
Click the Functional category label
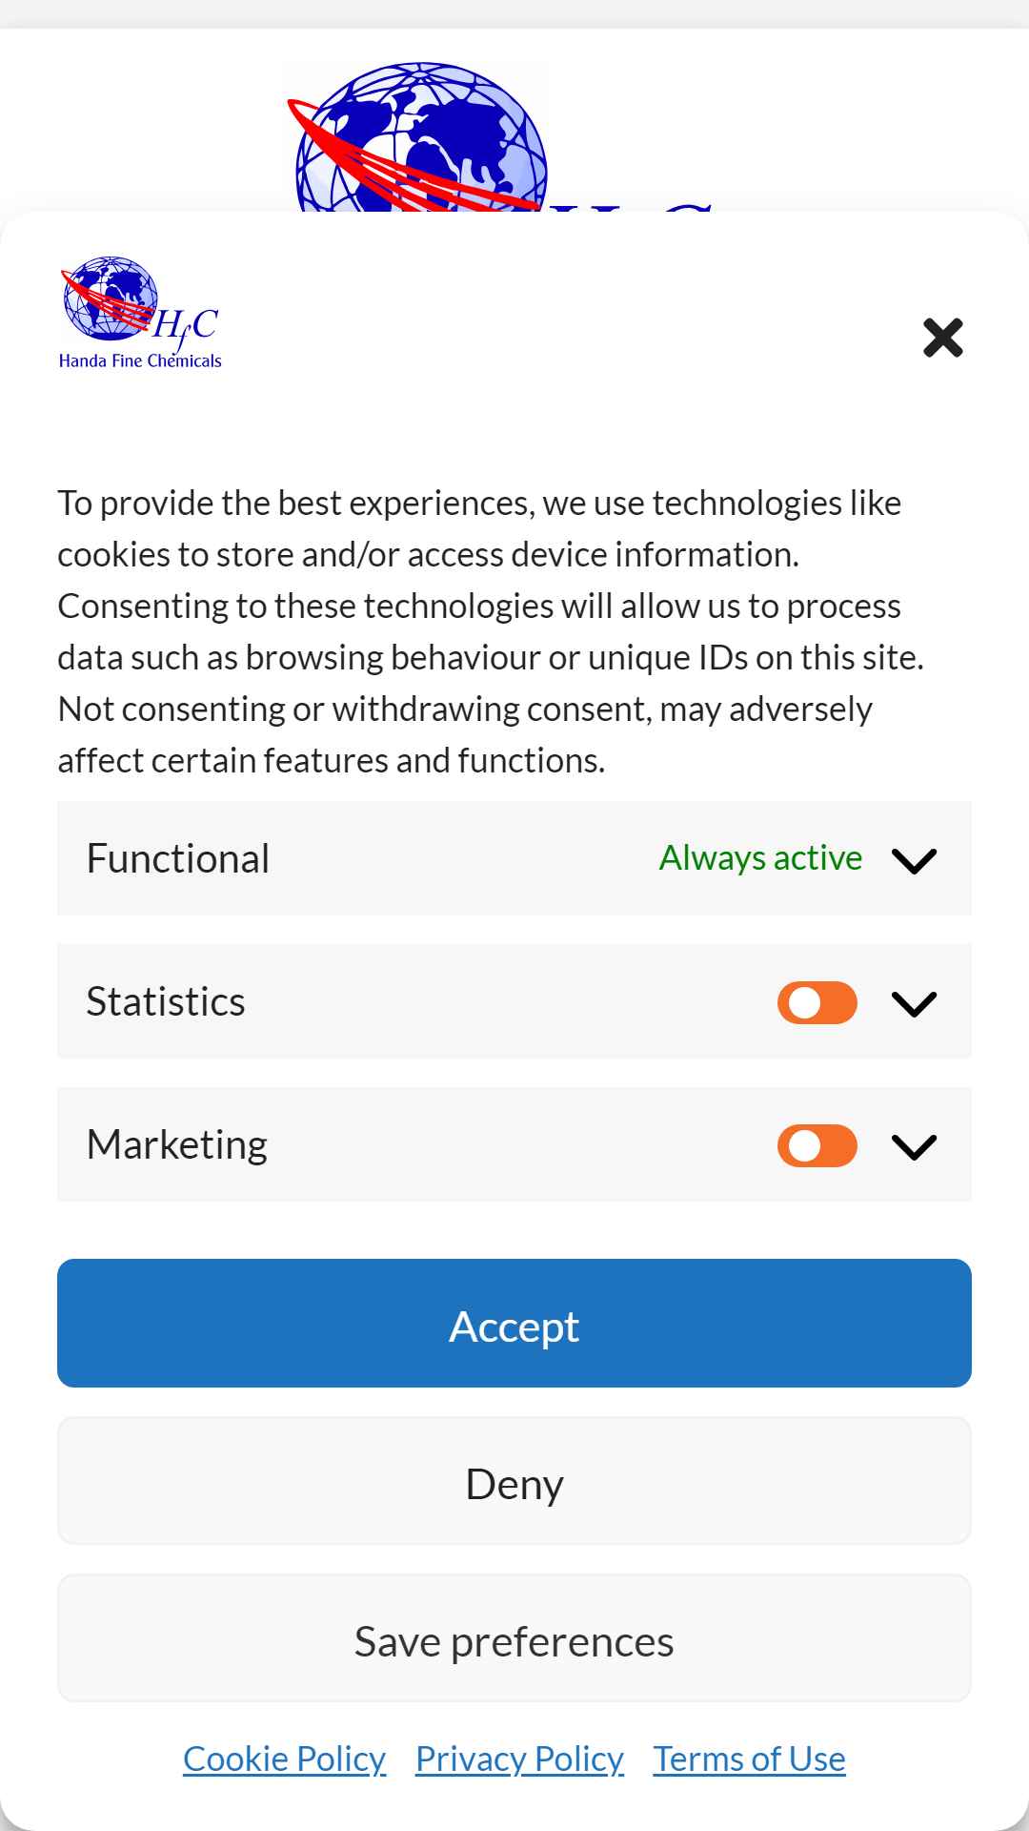[178, 858]
